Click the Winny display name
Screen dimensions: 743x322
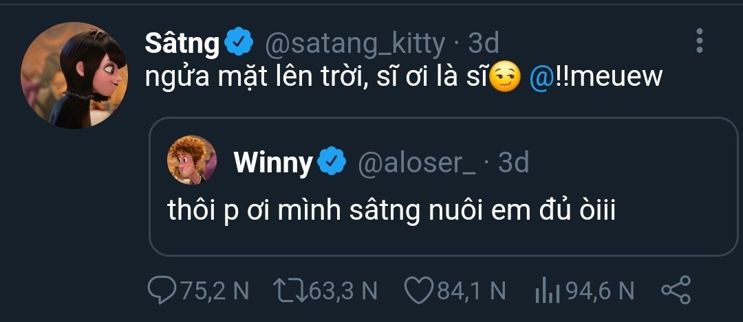click(x=273, y=162)
